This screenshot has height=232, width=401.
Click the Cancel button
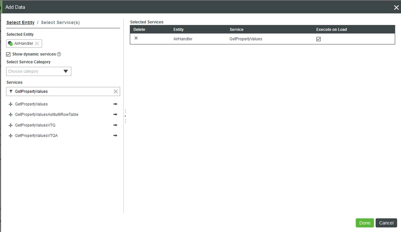coord(386,223)
